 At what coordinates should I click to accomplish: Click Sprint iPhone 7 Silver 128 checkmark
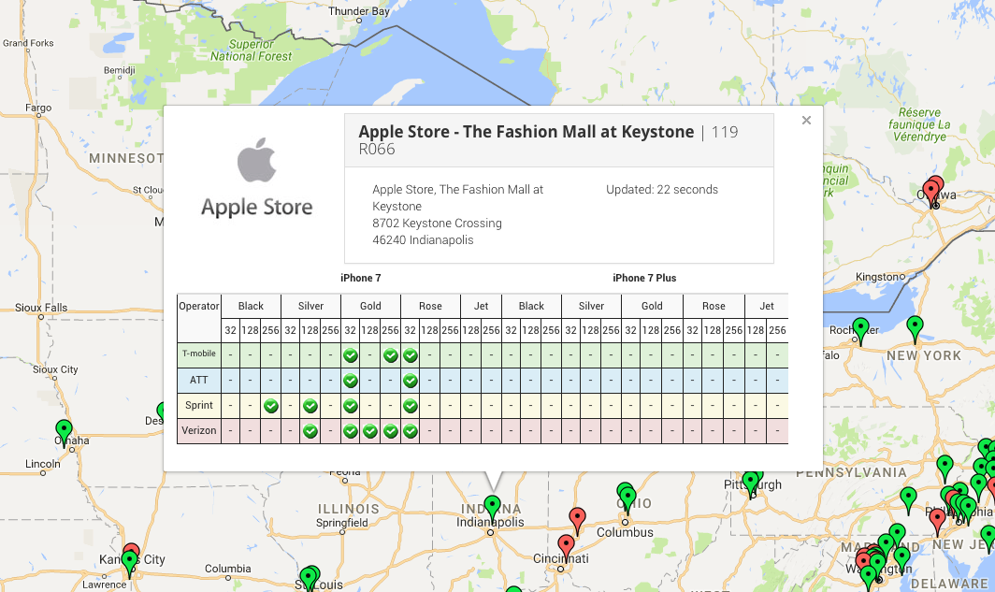310,406
